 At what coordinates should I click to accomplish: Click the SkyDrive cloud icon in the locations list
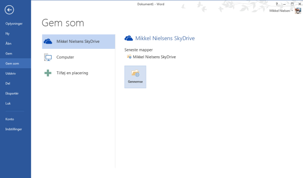pos(48,41)
